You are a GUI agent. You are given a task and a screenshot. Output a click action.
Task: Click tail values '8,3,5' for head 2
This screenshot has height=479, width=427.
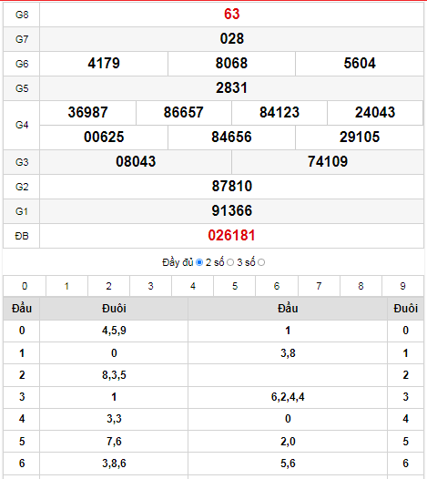click(114, 375)
